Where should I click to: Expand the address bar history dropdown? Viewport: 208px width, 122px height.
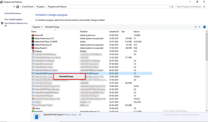(170, 7)
